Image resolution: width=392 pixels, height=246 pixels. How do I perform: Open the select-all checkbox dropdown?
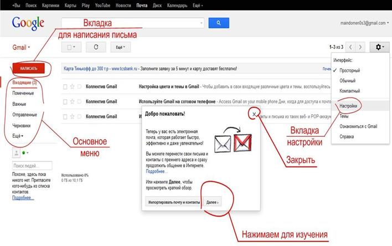click(x=71, y=47)
